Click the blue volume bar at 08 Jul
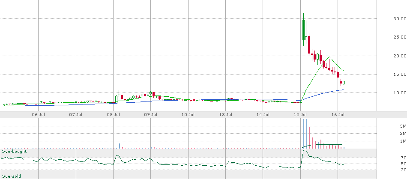This screenshot has width=407, height=179. [120, 146]
